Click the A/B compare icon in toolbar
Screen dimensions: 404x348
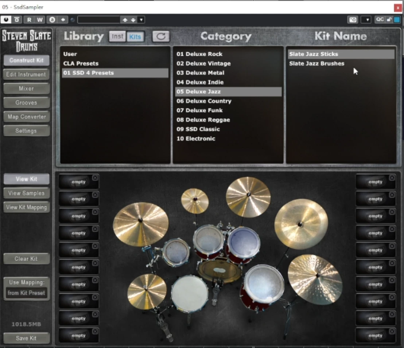[x=17, y=20]
